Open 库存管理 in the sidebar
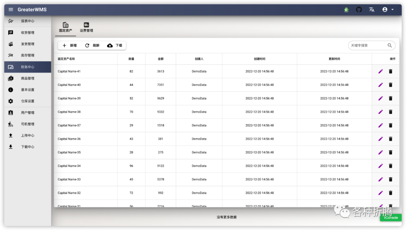 point(27,55)
